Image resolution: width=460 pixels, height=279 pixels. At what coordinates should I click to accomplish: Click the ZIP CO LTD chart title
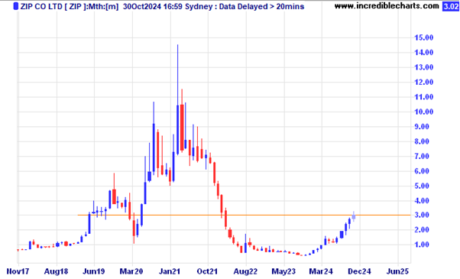click(69, 6)
